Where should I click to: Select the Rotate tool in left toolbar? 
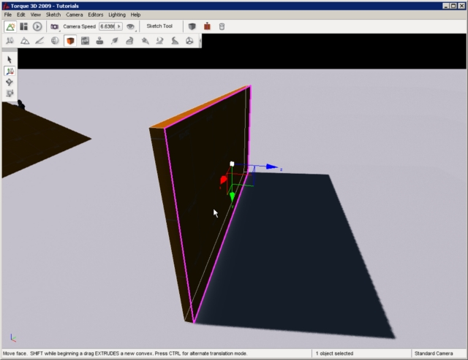(x=10, y=82)
